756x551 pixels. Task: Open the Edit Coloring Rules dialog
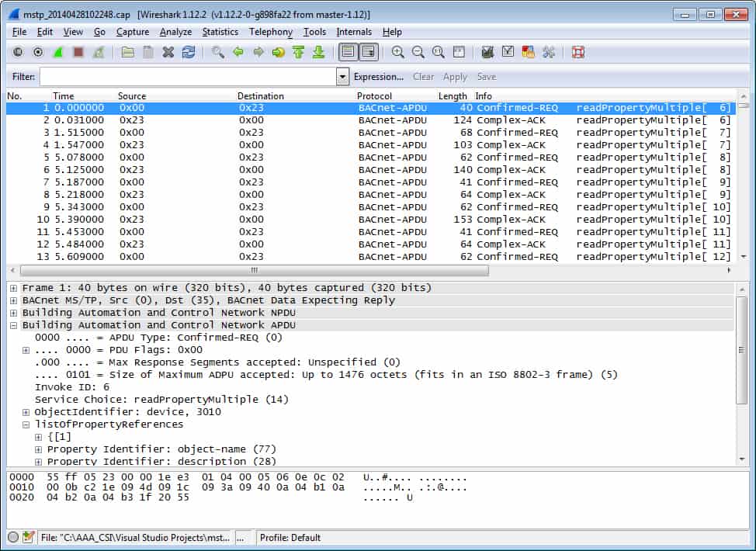[529, 52]
